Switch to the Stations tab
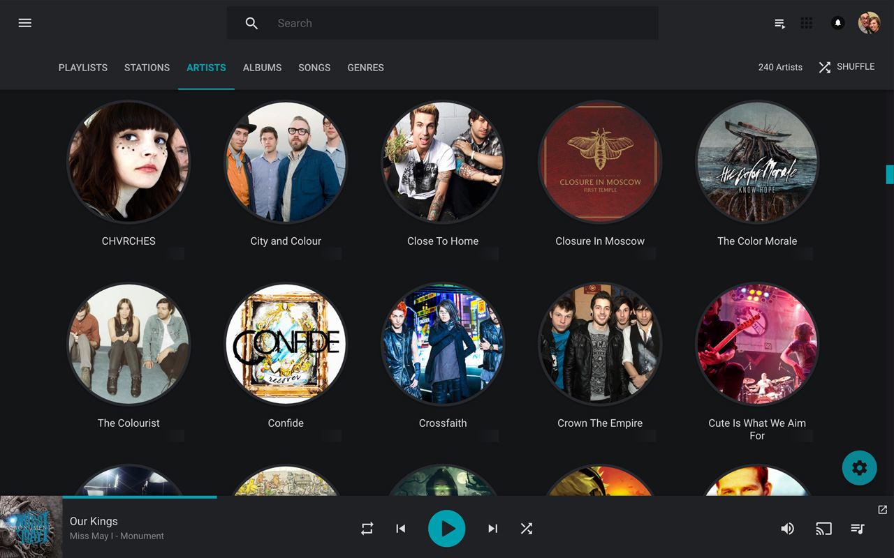This screenshot has width=894, height=558. coord(147,68)
